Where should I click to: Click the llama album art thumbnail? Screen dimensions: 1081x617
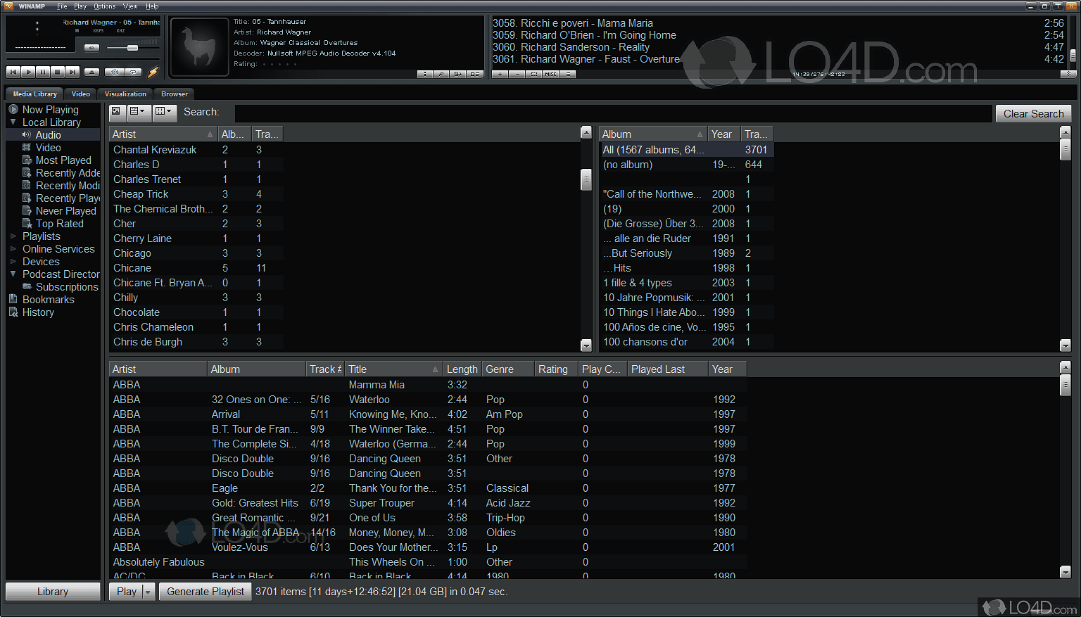point(199,46)
